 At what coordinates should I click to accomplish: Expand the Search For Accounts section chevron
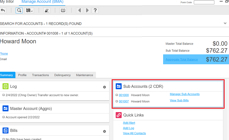tap(225, 23)
